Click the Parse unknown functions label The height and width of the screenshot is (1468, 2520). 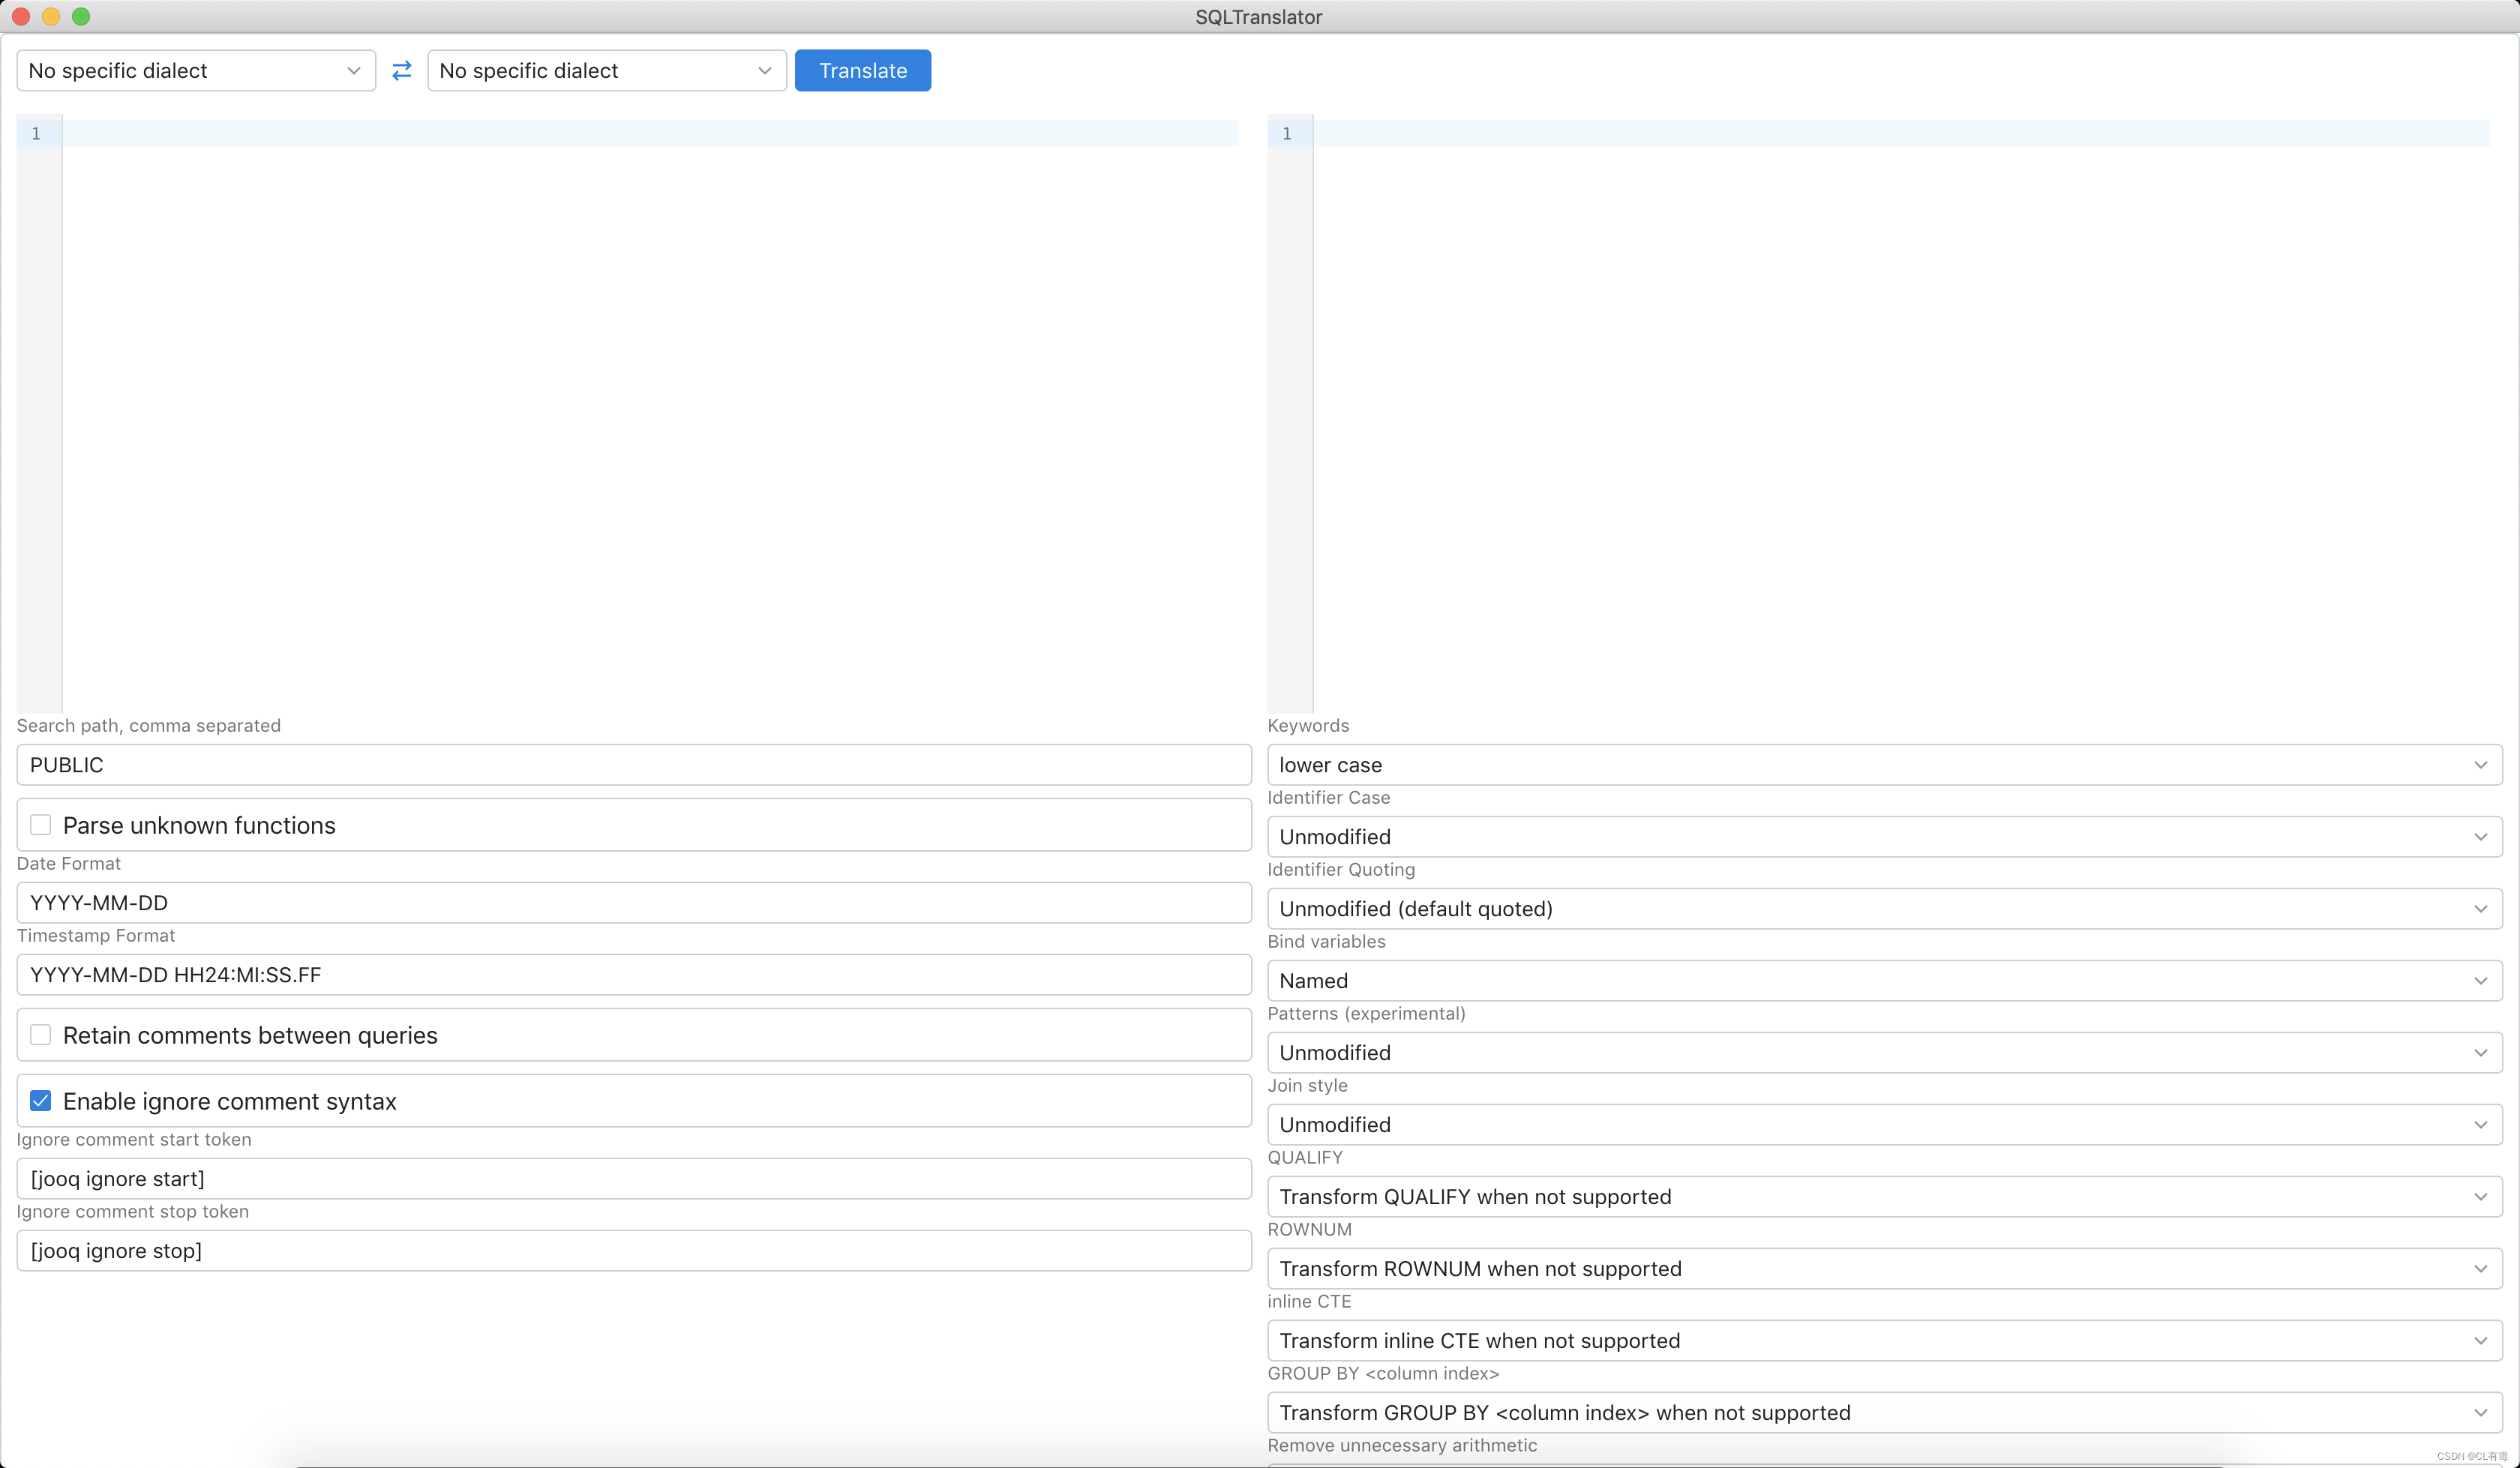point(199,825)
